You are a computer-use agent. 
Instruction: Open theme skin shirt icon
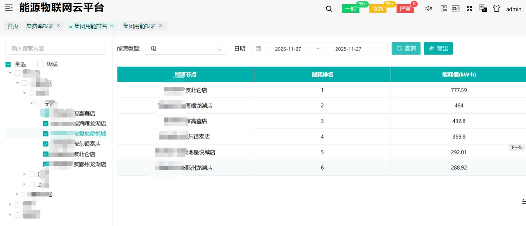point(496,8)
